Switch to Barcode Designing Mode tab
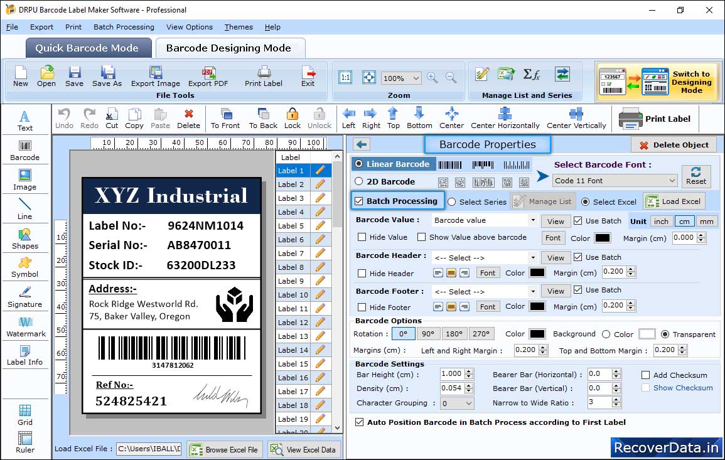The height and width of the screenshot is (460, 725). point(230,48)
